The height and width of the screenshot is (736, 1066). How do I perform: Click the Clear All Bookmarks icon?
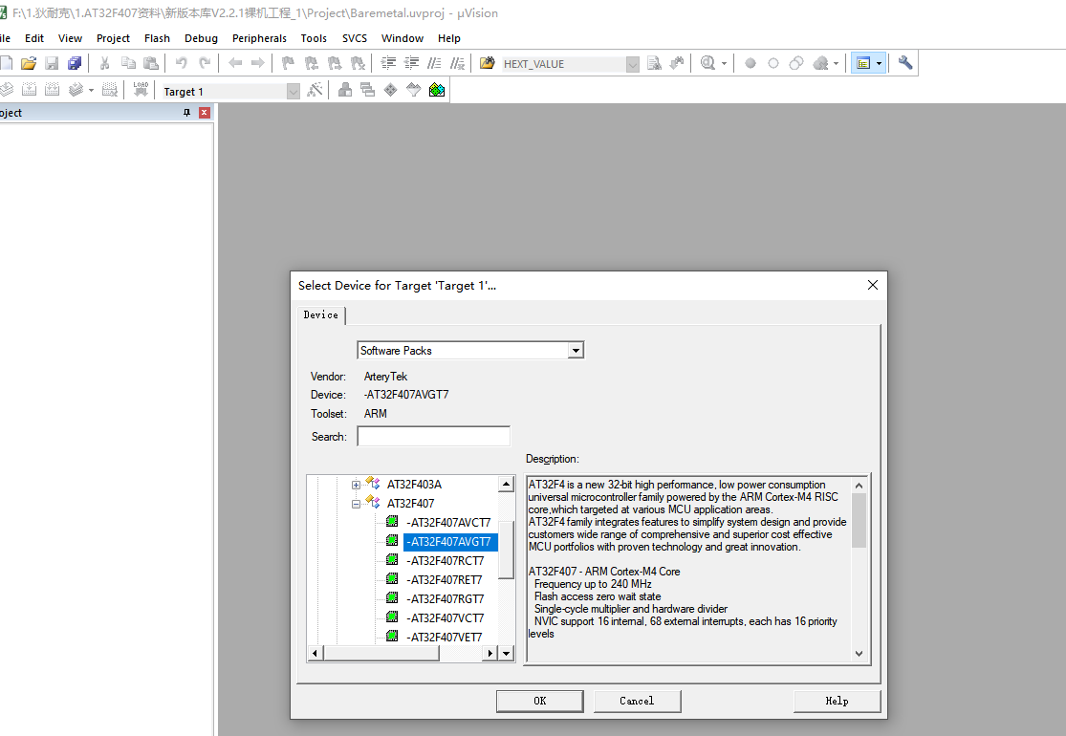coord(358,63)
